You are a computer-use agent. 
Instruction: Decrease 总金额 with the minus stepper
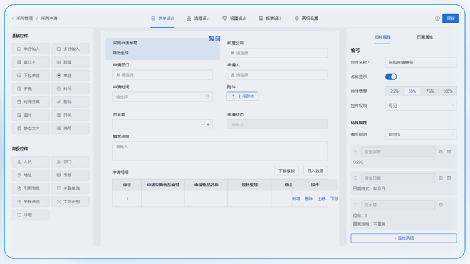202,124
